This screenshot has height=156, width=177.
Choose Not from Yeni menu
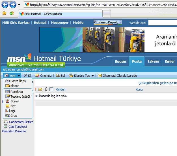point(18,106)
